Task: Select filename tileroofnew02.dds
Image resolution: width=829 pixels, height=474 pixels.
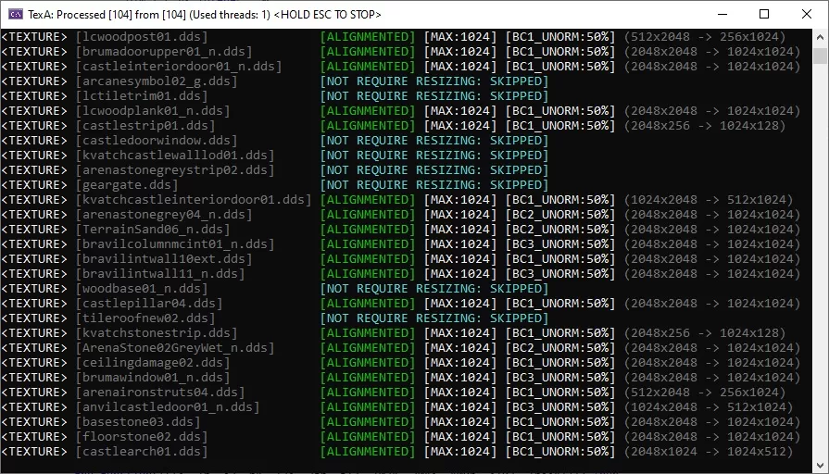Action: (145, 318)
